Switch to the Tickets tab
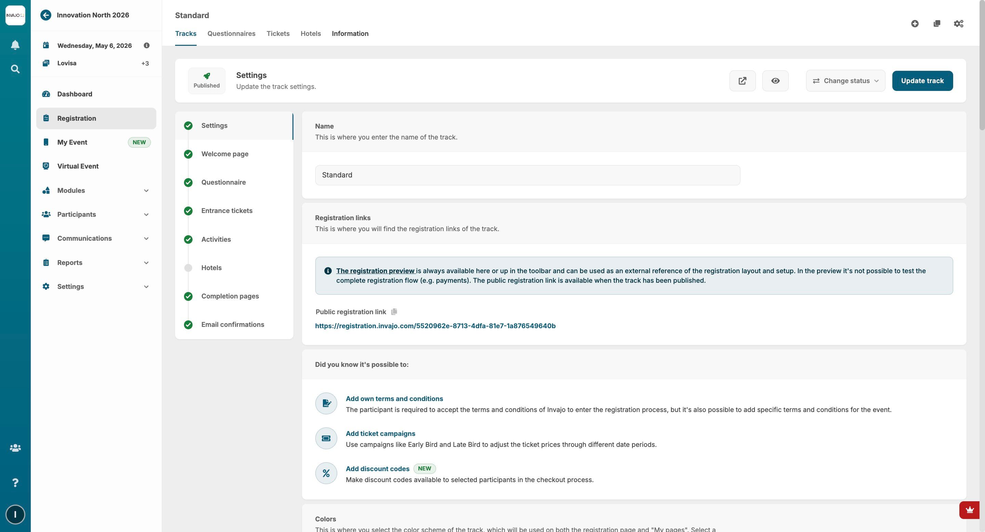This screenshot has width=985, height=532. coord(278,34)
